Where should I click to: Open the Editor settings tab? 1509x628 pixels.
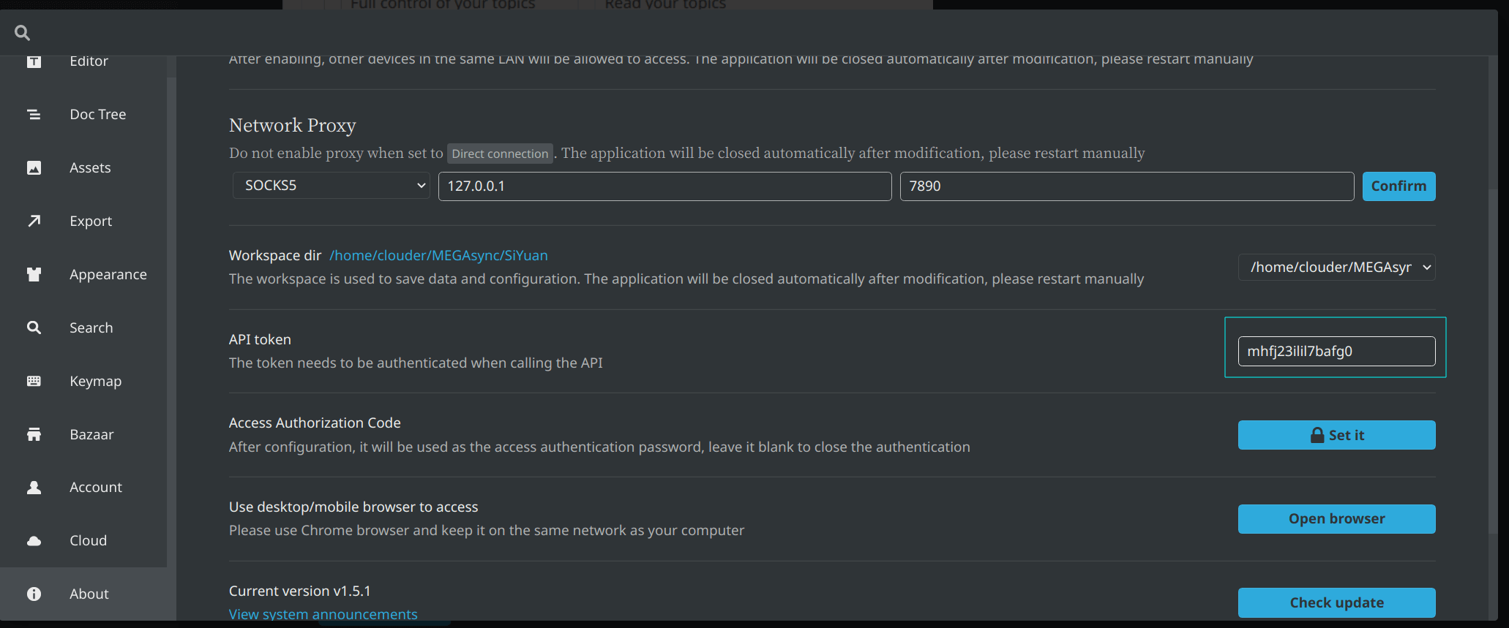coord(89,61)
